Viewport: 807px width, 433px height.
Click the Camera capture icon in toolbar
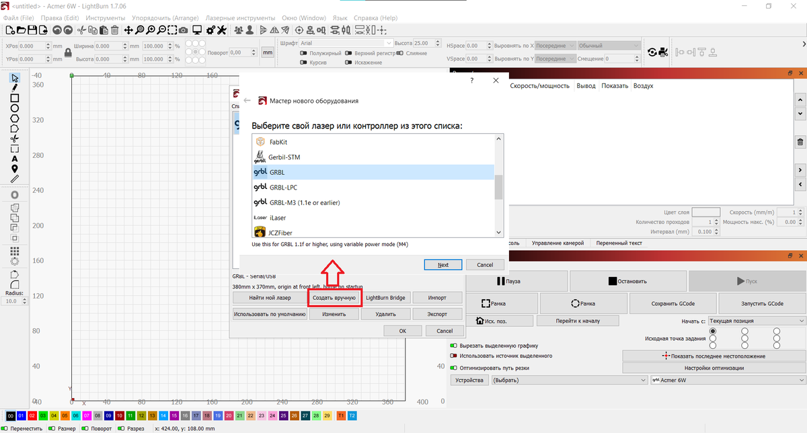point(184,30)
